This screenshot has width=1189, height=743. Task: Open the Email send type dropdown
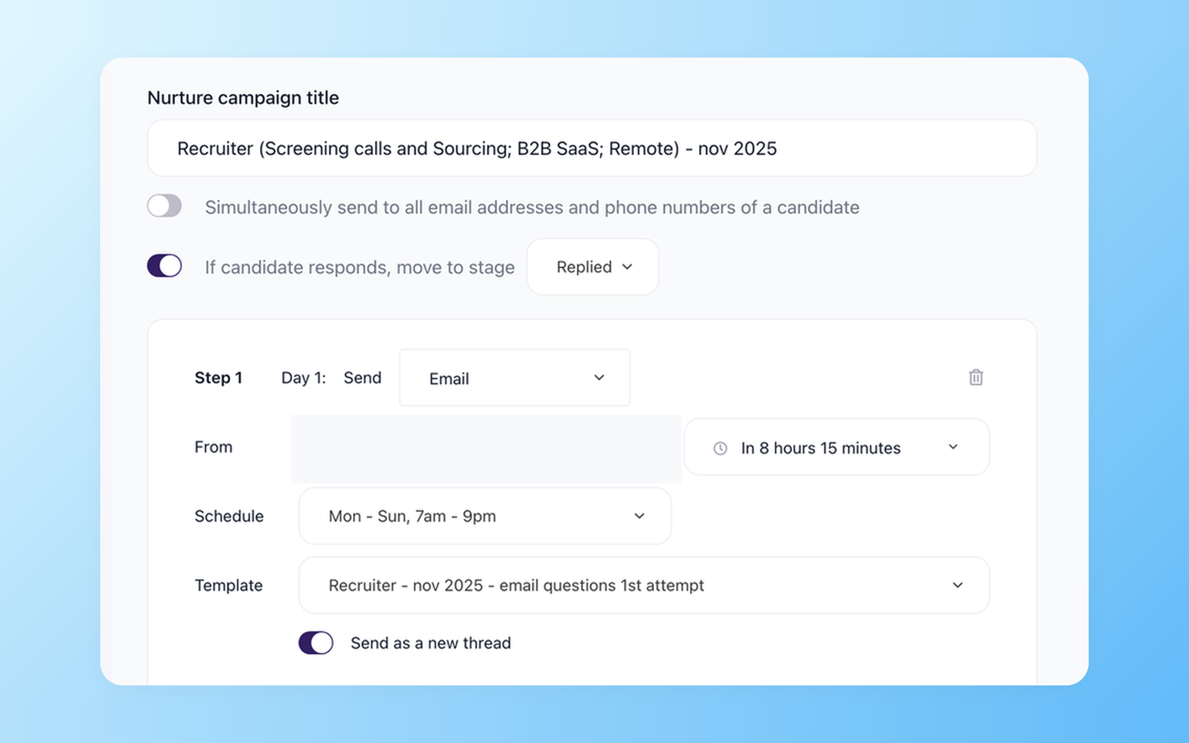[515, 378]
